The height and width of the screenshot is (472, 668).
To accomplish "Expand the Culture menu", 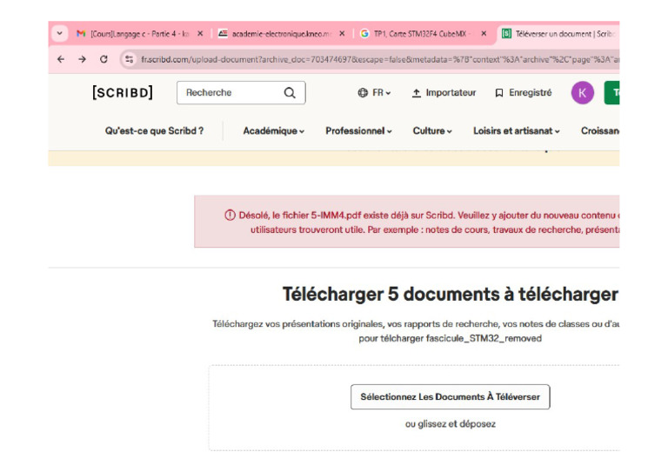I will (432, 131).
